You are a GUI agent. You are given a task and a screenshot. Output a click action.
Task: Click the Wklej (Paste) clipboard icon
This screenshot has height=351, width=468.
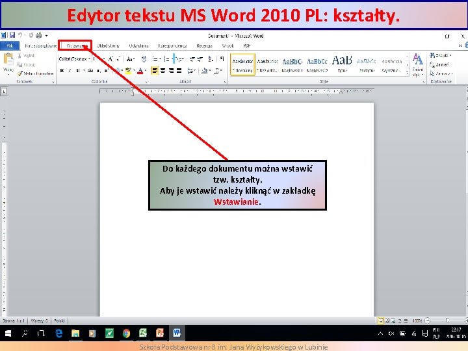(x=8, y=59)
